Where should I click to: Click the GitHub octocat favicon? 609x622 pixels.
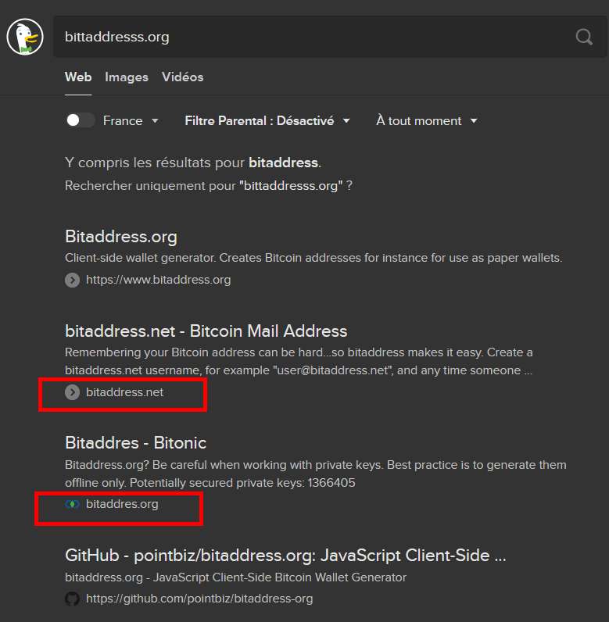tap(72, 599)
